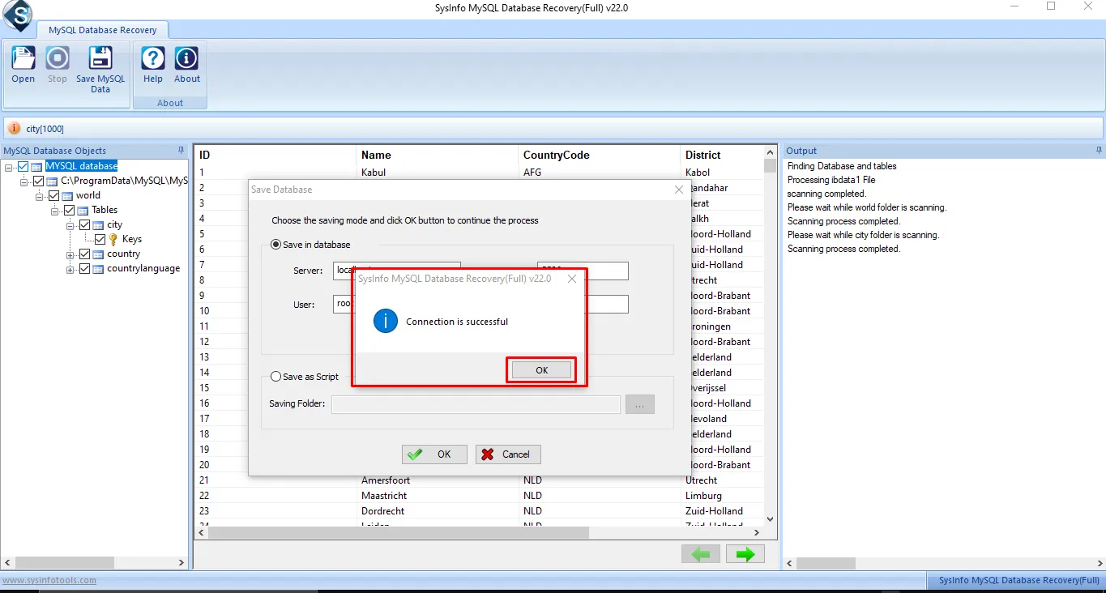Viewport: 1106px width, 593px height.
Task: Click the Open file toolbar icon
Action: 23,60
